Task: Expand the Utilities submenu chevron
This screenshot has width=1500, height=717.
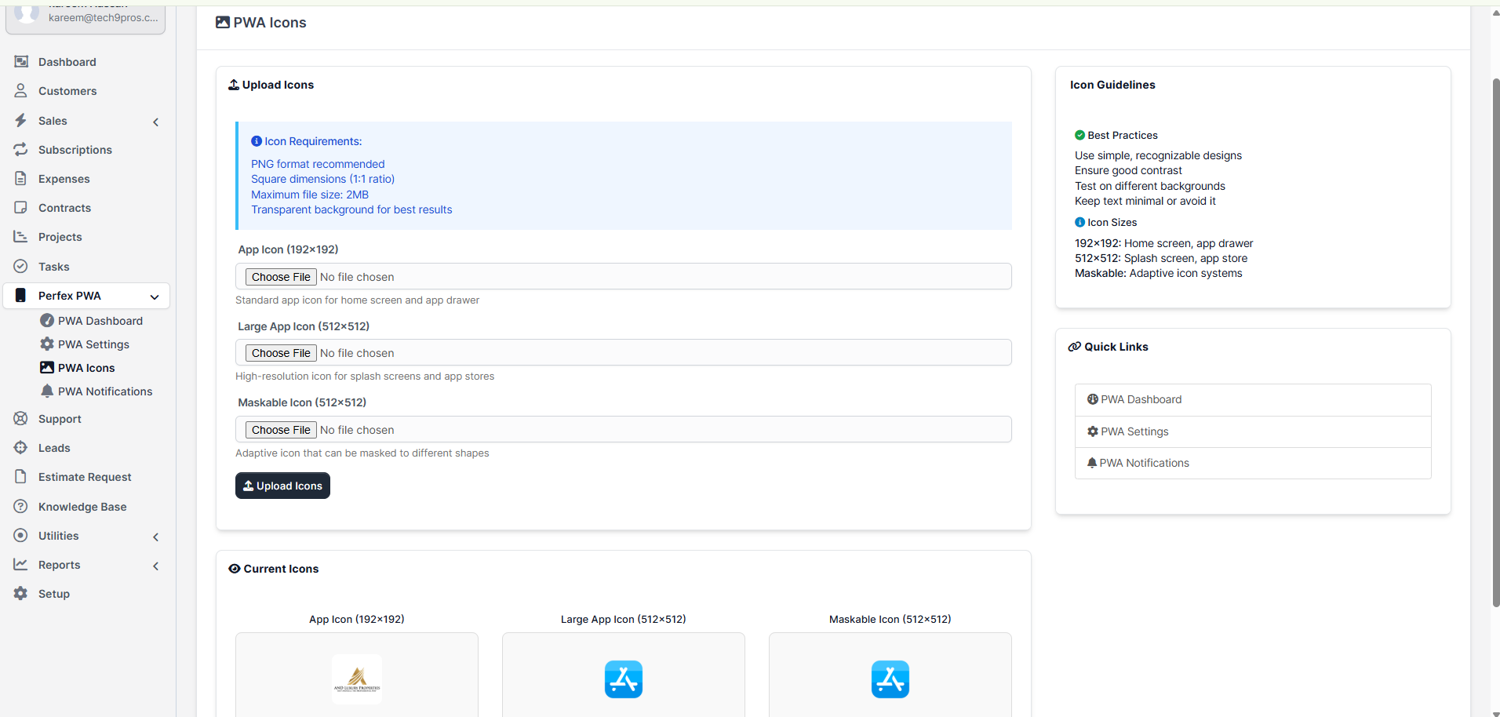Action: [x=156, y=537]
